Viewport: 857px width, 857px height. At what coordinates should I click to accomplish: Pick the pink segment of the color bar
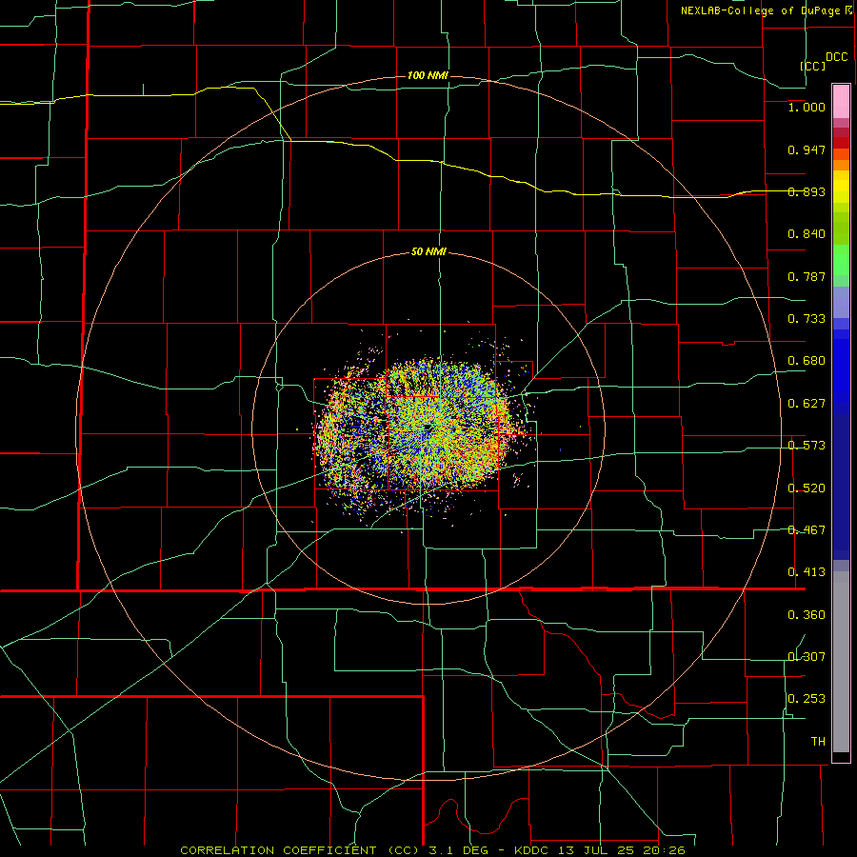click(841, 102)
